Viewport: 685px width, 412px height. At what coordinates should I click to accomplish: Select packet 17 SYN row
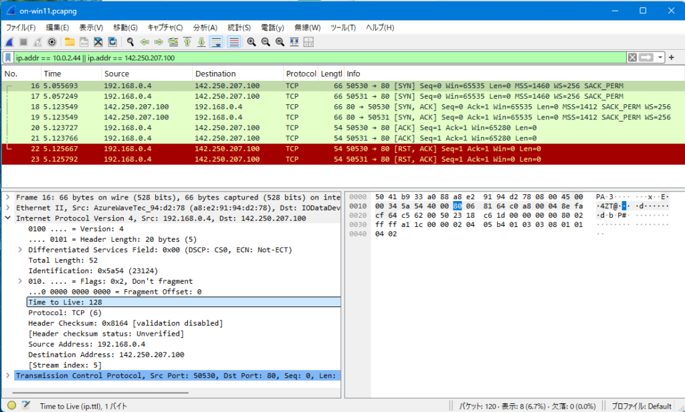[x=343, y=96]
